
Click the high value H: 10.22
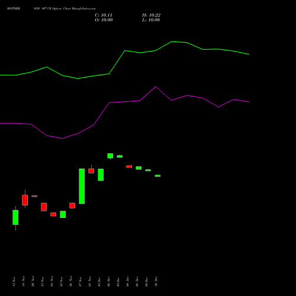(151, 15)
